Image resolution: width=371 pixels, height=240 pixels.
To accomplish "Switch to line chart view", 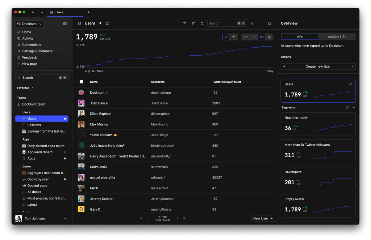I will coord(226,37).
